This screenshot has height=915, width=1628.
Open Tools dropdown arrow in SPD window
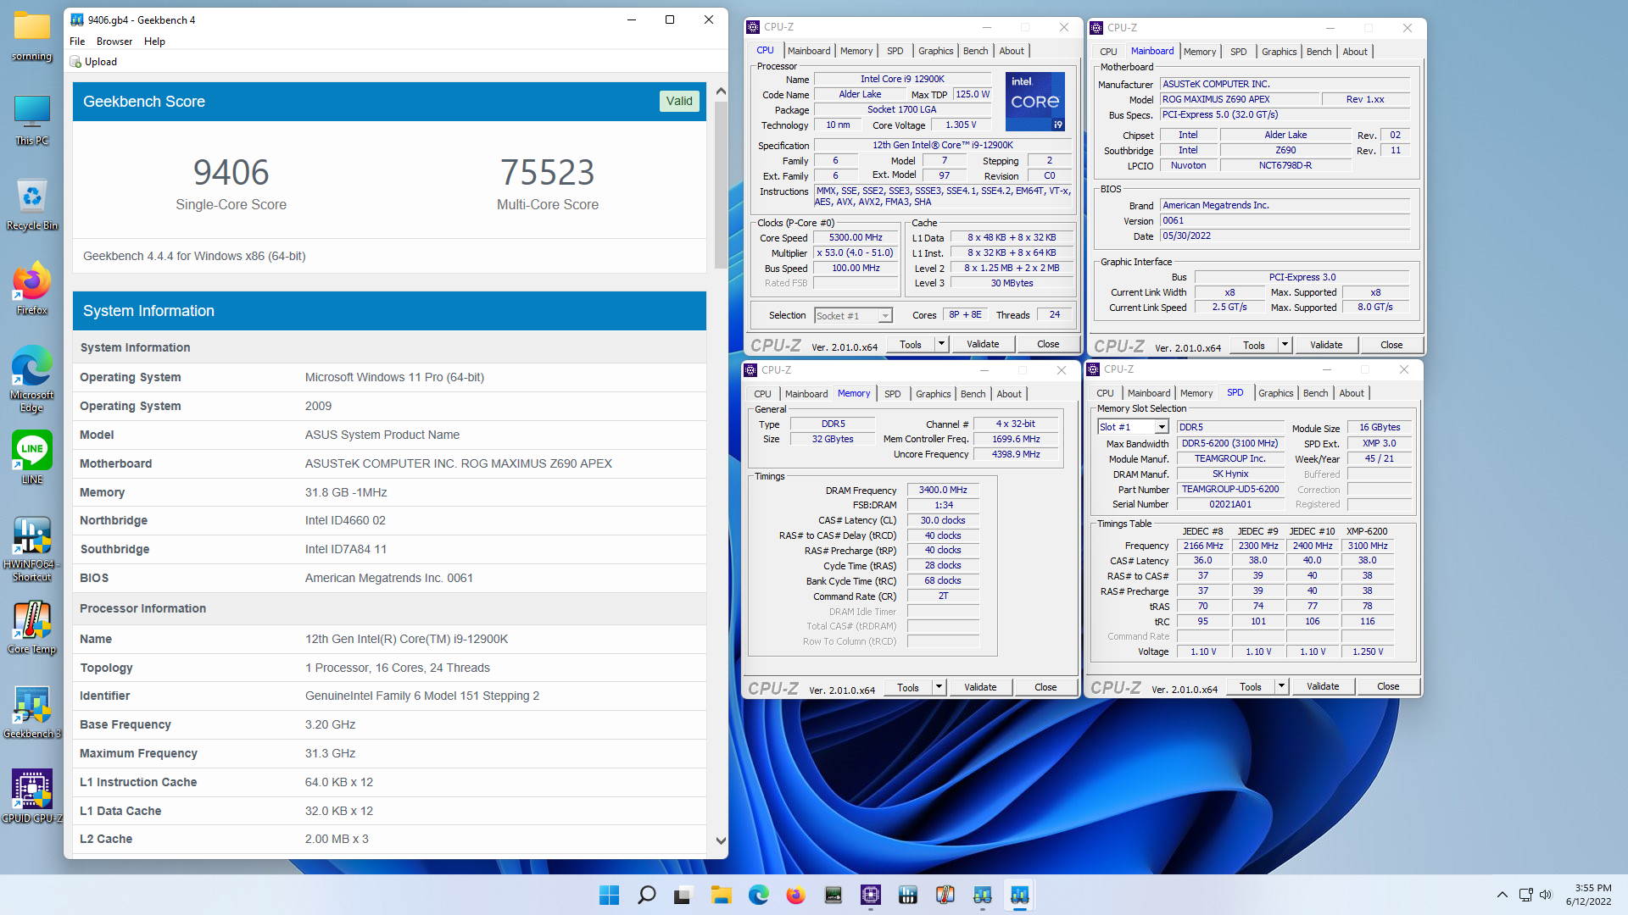click(x=1281, y=686)
